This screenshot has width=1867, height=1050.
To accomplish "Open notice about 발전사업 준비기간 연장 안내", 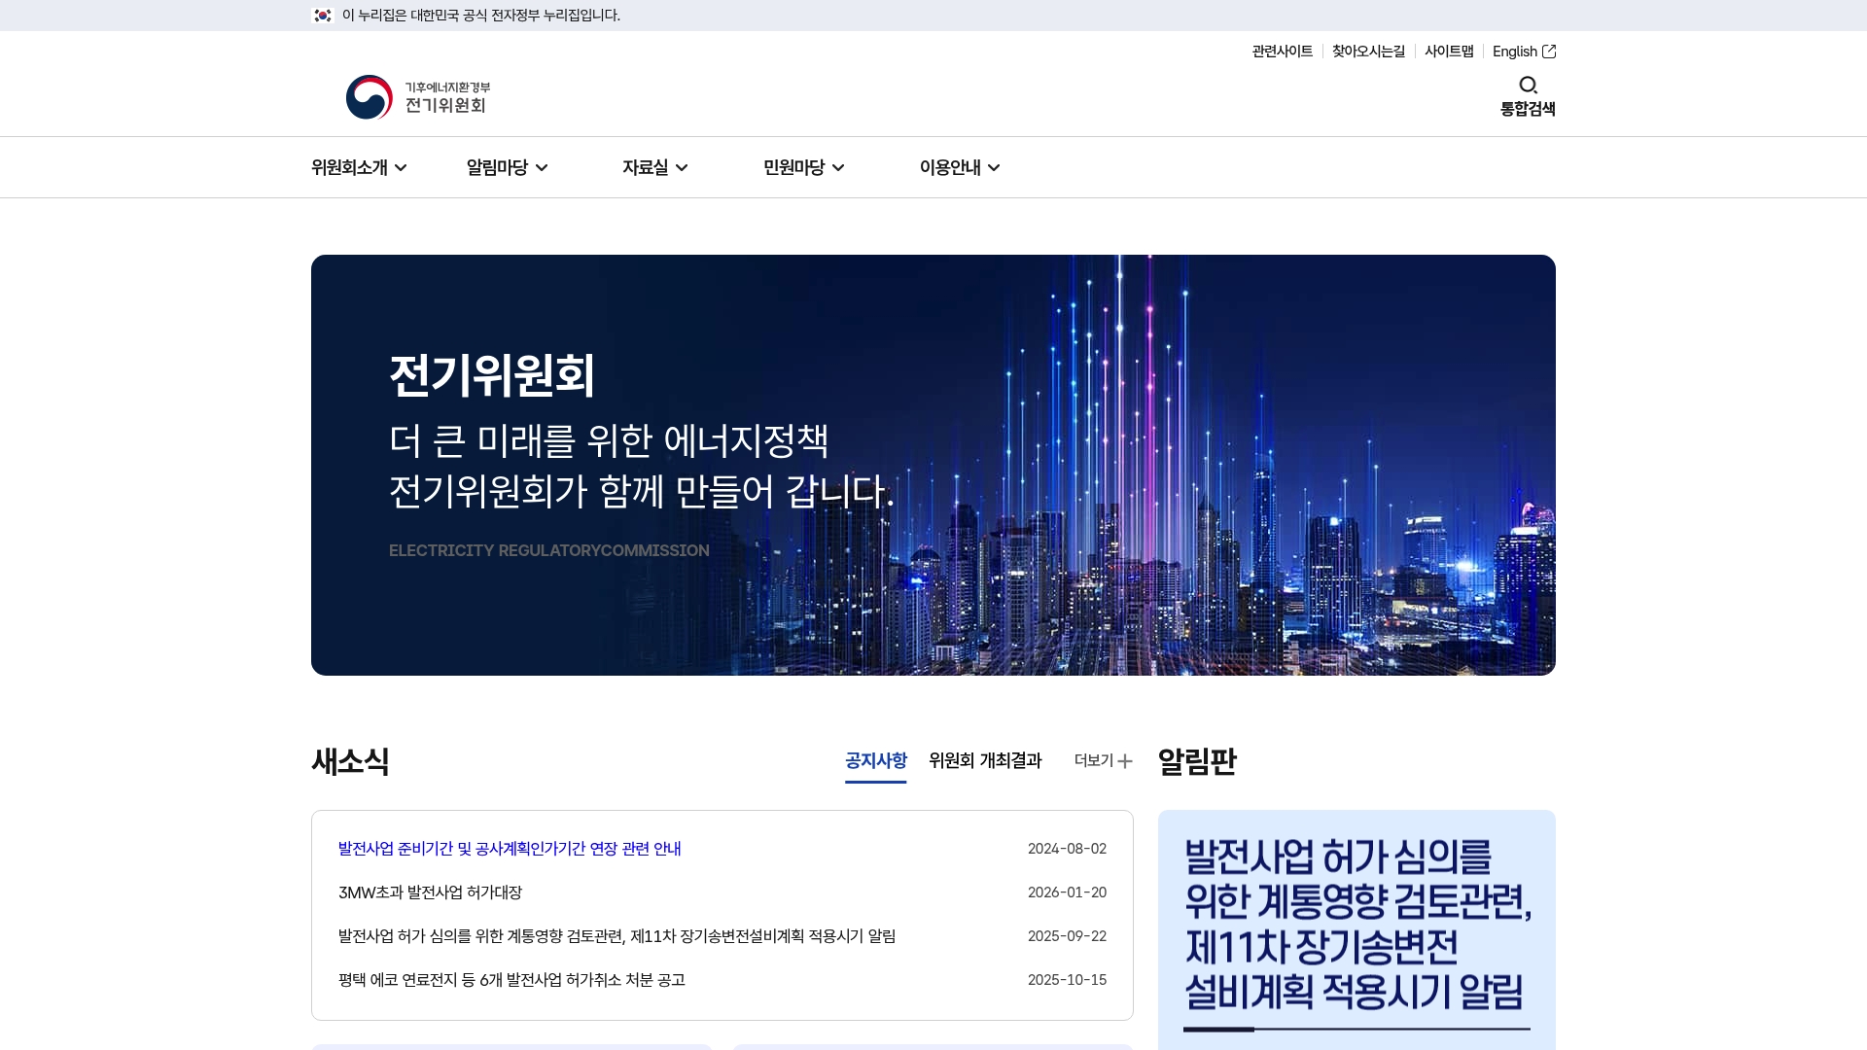I will tap(509, 849).
